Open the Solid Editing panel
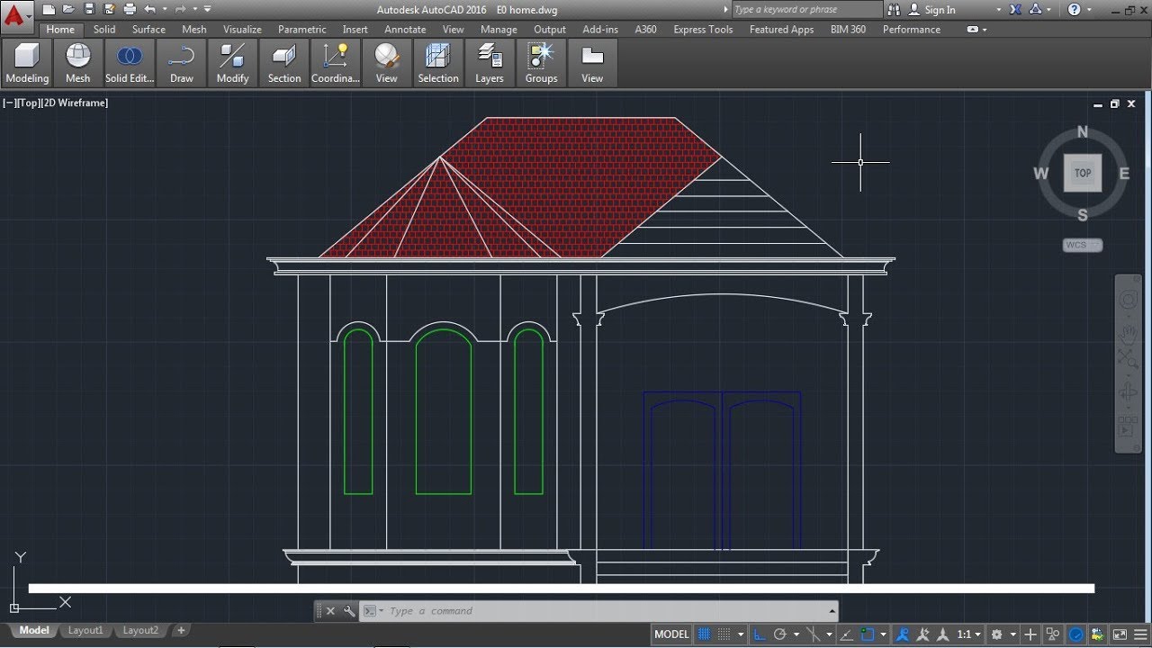 tap(130, 63)
